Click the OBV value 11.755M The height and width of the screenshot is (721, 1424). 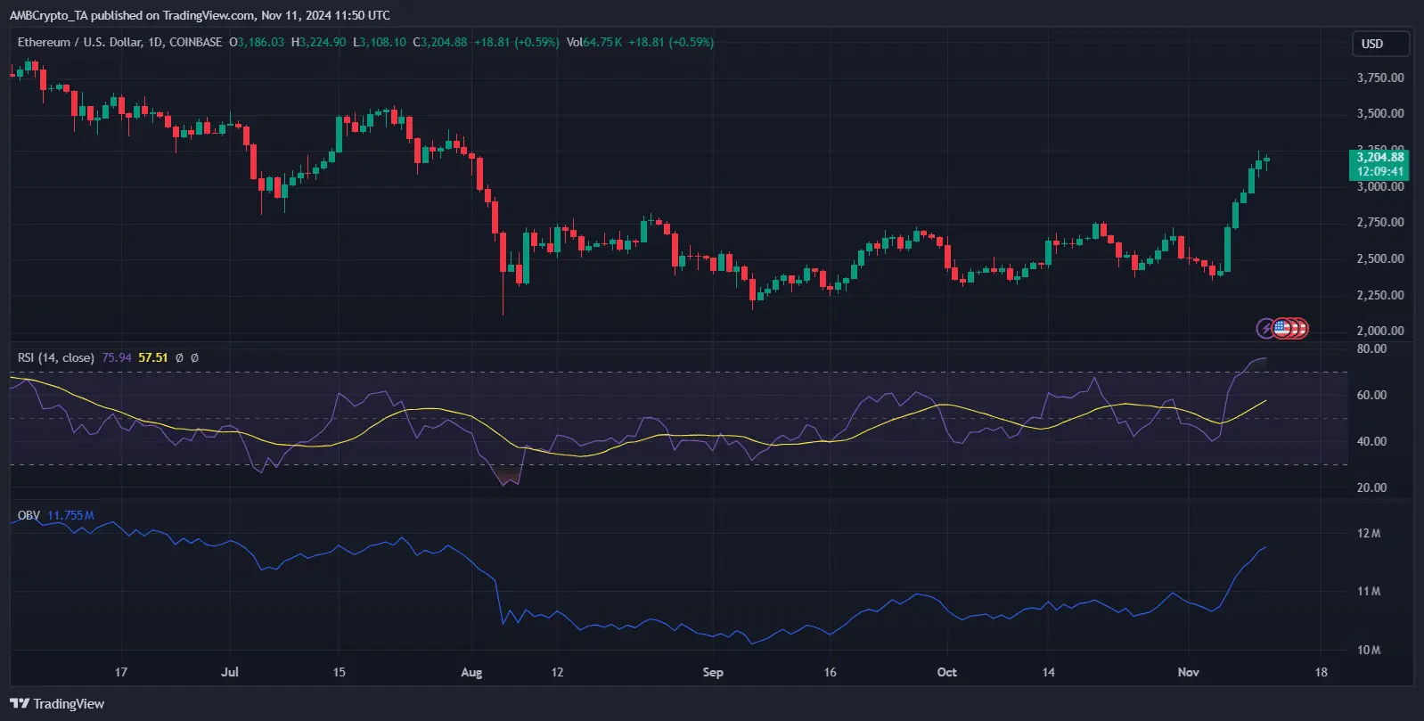click(x=70, y=515)
